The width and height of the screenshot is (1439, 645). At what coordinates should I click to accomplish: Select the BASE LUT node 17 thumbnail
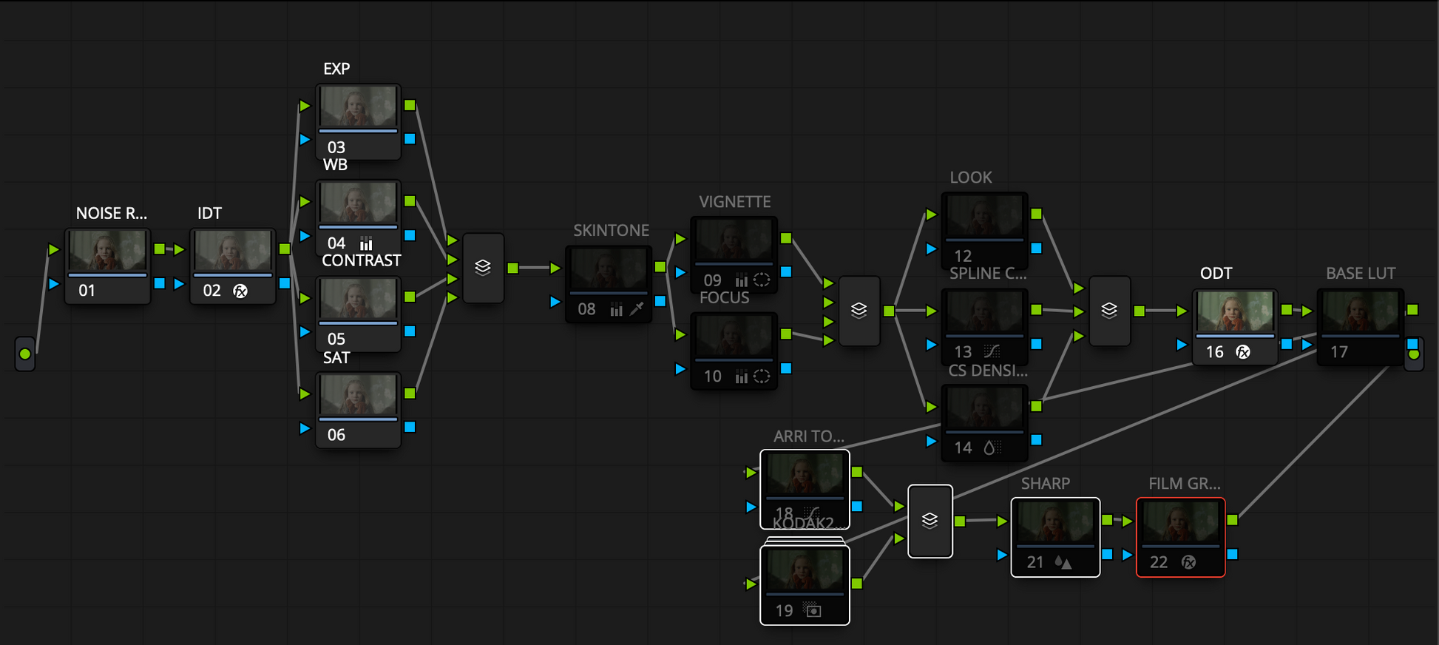tap(1360, 312)
